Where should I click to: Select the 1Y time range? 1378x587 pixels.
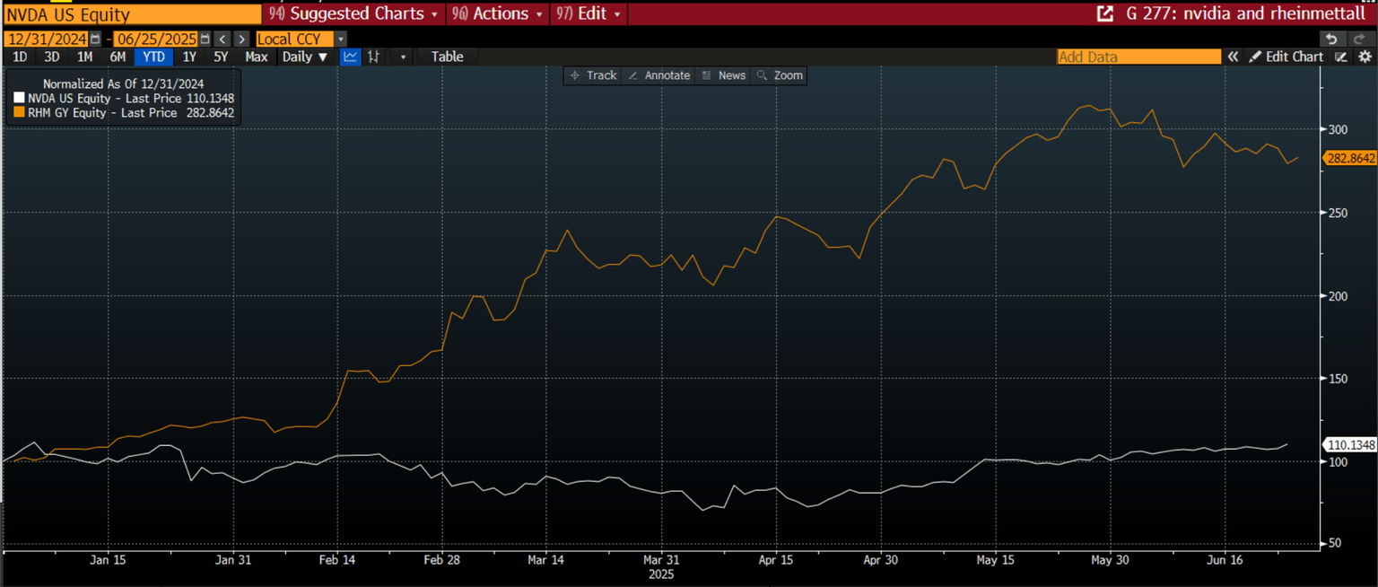189,57
